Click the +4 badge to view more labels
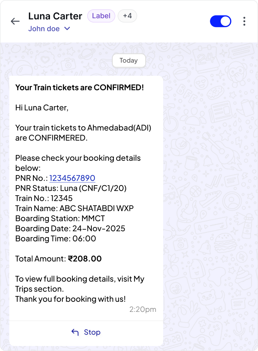Screen dimensions: 258x351 127,16
